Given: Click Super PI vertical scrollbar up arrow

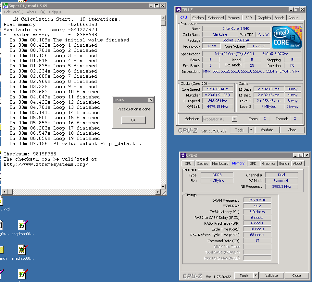Looking at the screenshot, I should click(163, 18).
